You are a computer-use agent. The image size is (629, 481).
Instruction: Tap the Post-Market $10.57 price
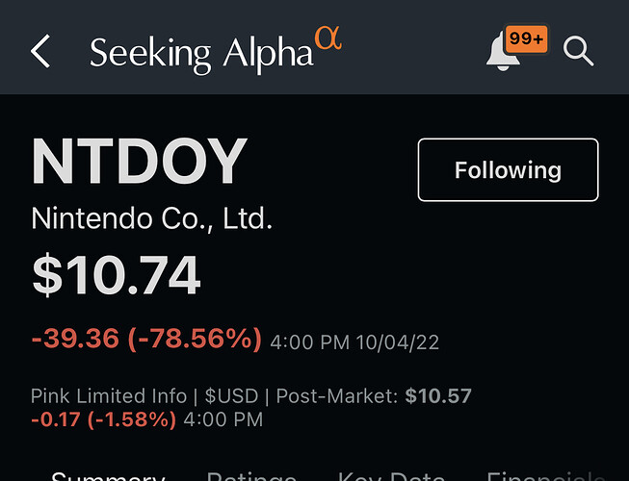coord(374,396)
